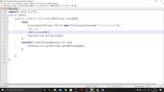Click on the "testing.txt" string in code
The height and width of the screenshot is (92, 164).
(107, 26)
